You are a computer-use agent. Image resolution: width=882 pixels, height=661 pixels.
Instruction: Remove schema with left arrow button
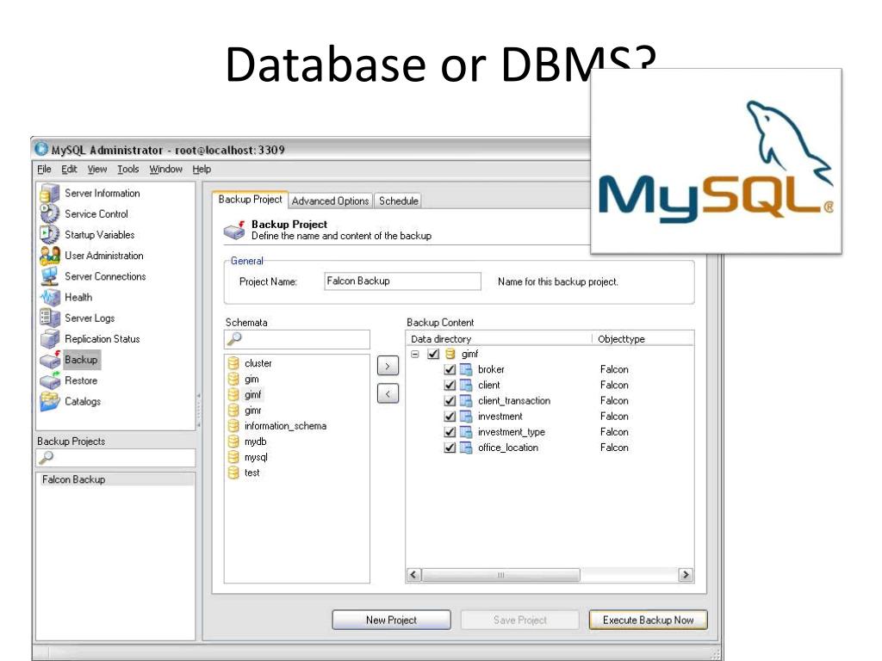388,394
